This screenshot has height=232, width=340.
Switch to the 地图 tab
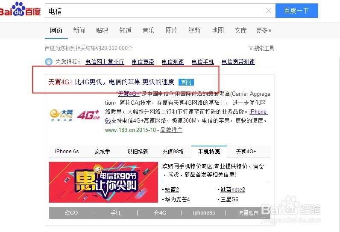click(217, 31)
